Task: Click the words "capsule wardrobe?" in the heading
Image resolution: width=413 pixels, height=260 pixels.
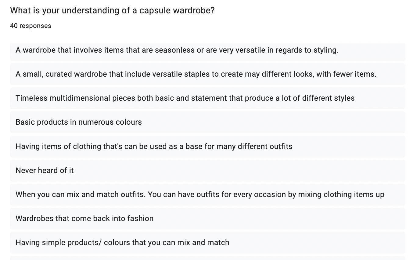Action: 177,11
